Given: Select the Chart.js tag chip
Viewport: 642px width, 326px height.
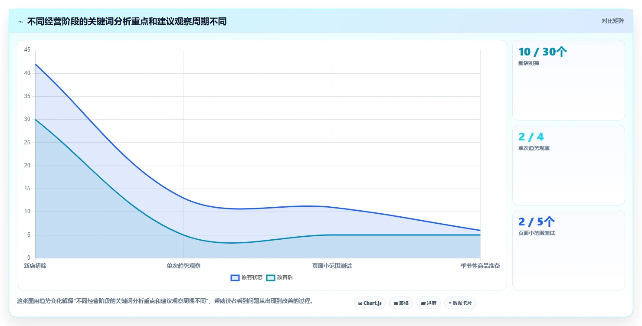Looking at the screenshot, I should point(370,303).
